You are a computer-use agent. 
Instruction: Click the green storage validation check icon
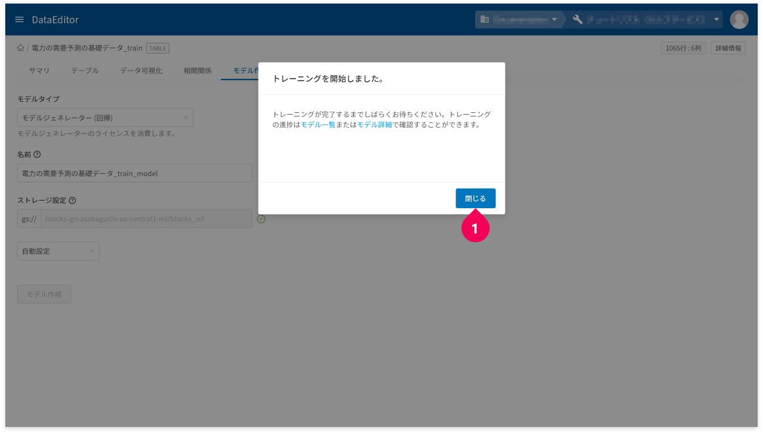(x=262, y=219)
